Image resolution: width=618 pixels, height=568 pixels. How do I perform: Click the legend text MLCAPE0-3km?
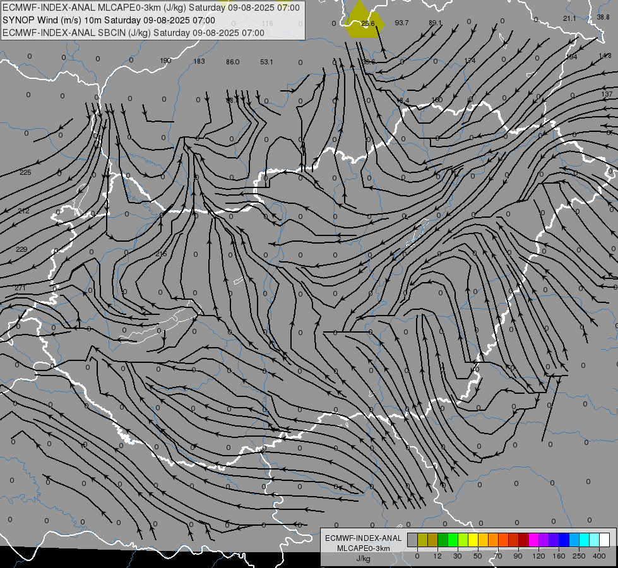(x=364, y=548)
